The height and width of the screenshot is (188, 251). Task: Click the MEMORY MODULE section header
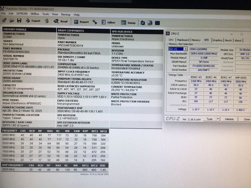click(29, 29)
